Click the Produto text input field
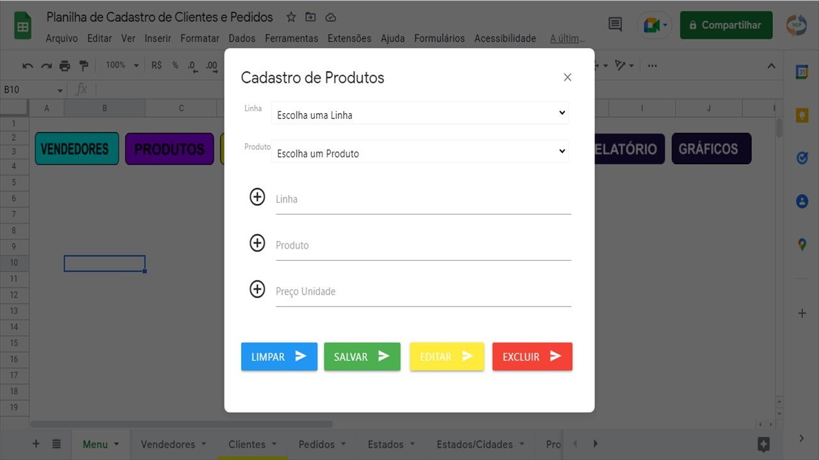819x460 pixels. 423,245
